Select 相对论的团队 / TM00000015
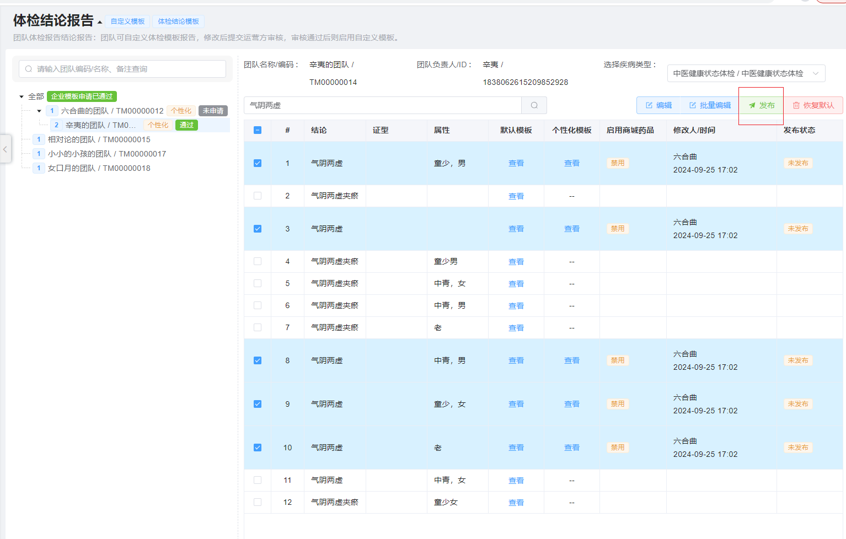This screenshot has width=846, height=539. click(99, 139)
